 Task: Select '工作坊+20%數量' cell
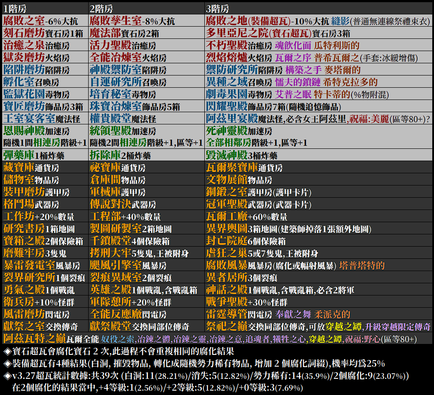click(45, 216)
